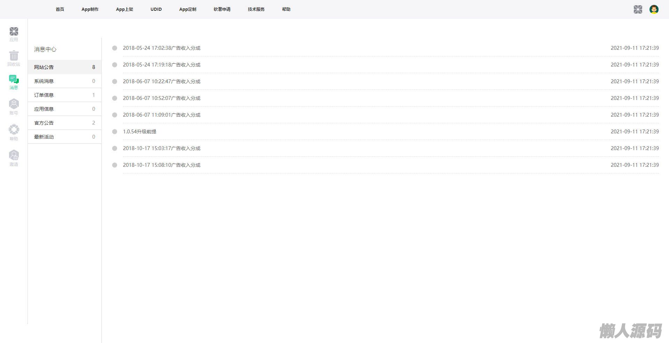Open the 2018-05-24 17:19:18广告收入分成 announcement
This screenshot has height=343, width=669.
162,65
